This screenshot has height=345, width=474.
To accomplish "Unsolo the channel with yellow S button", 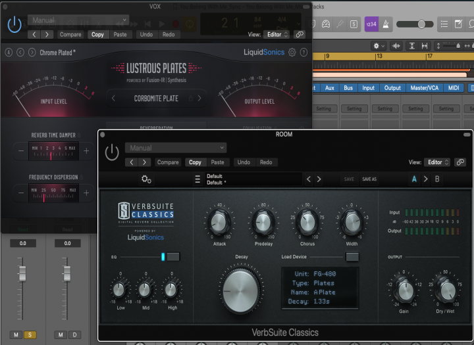I will [30, 334].
